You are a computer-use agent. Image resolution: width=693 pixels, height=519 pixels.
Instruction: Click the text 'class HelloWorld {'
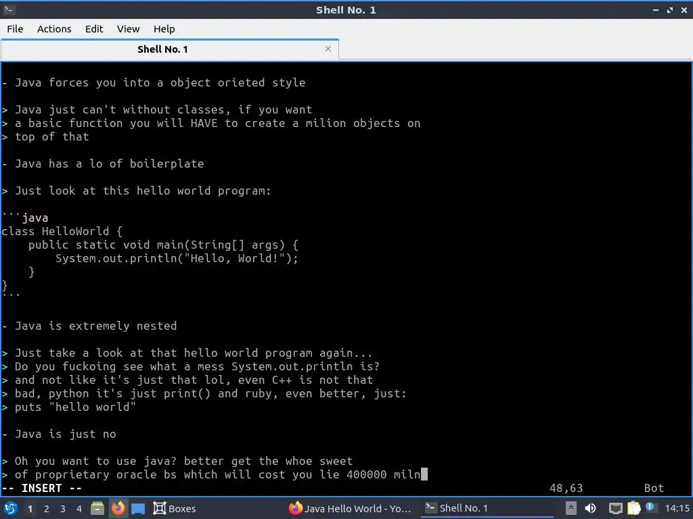pyautogui.click(x=62, y=231)
